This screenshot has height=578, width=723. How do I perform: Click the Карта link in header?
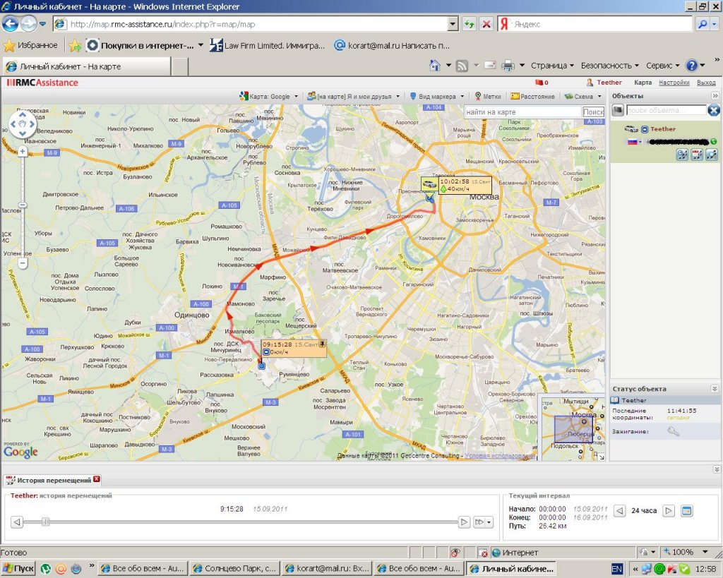643,83
